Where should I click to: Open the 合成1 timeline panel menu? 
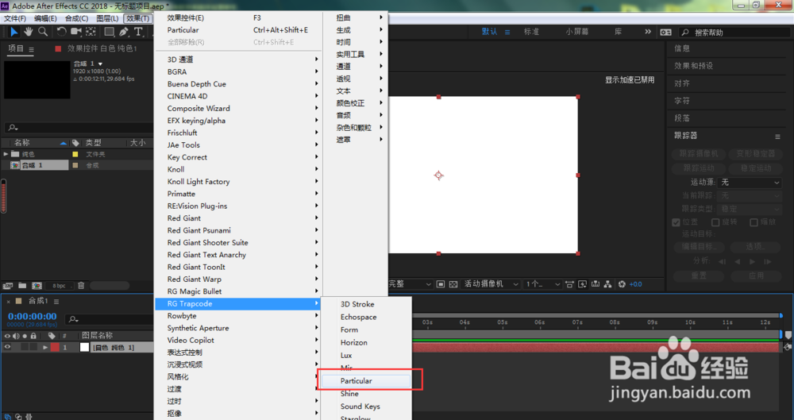[56, 302]
